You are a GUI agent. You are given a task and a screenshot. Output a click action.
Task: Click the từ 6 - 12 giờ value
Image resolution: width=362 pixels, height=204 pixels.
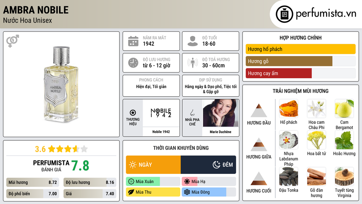(157, 66)
